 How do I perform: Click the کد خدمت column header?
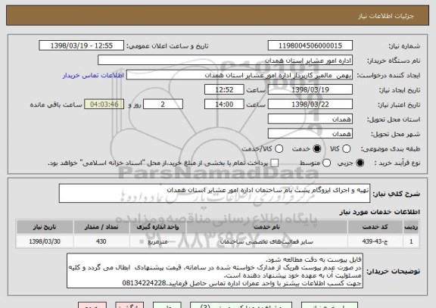pyautogui.click(x=375, y=227)
